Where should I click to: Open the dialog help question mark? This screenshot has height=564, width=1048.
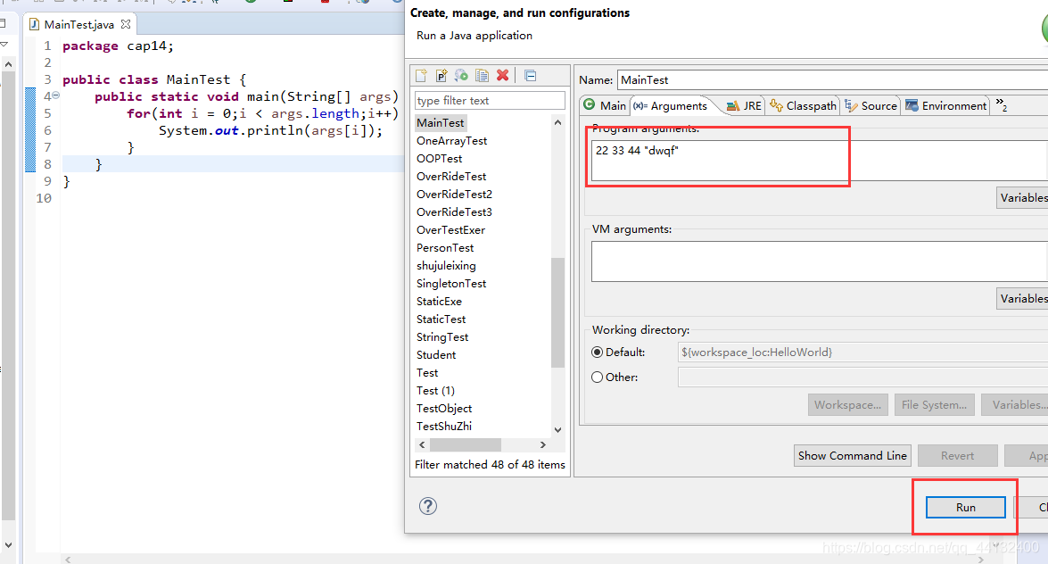[428, 506]
